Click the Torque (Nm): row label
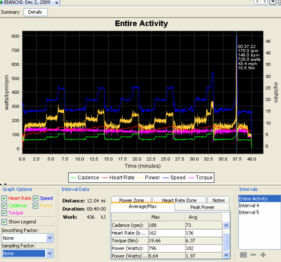This screenshot has width=281, height=262. coord(130,241)
